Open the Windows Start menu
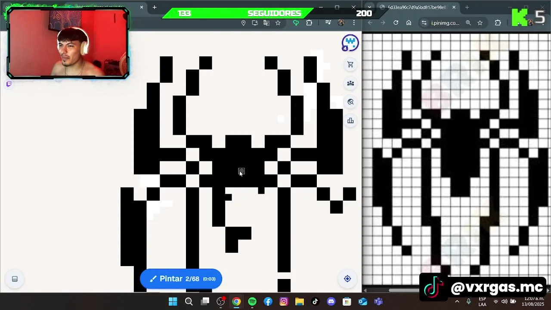551x310 pixels. (173, 301)
